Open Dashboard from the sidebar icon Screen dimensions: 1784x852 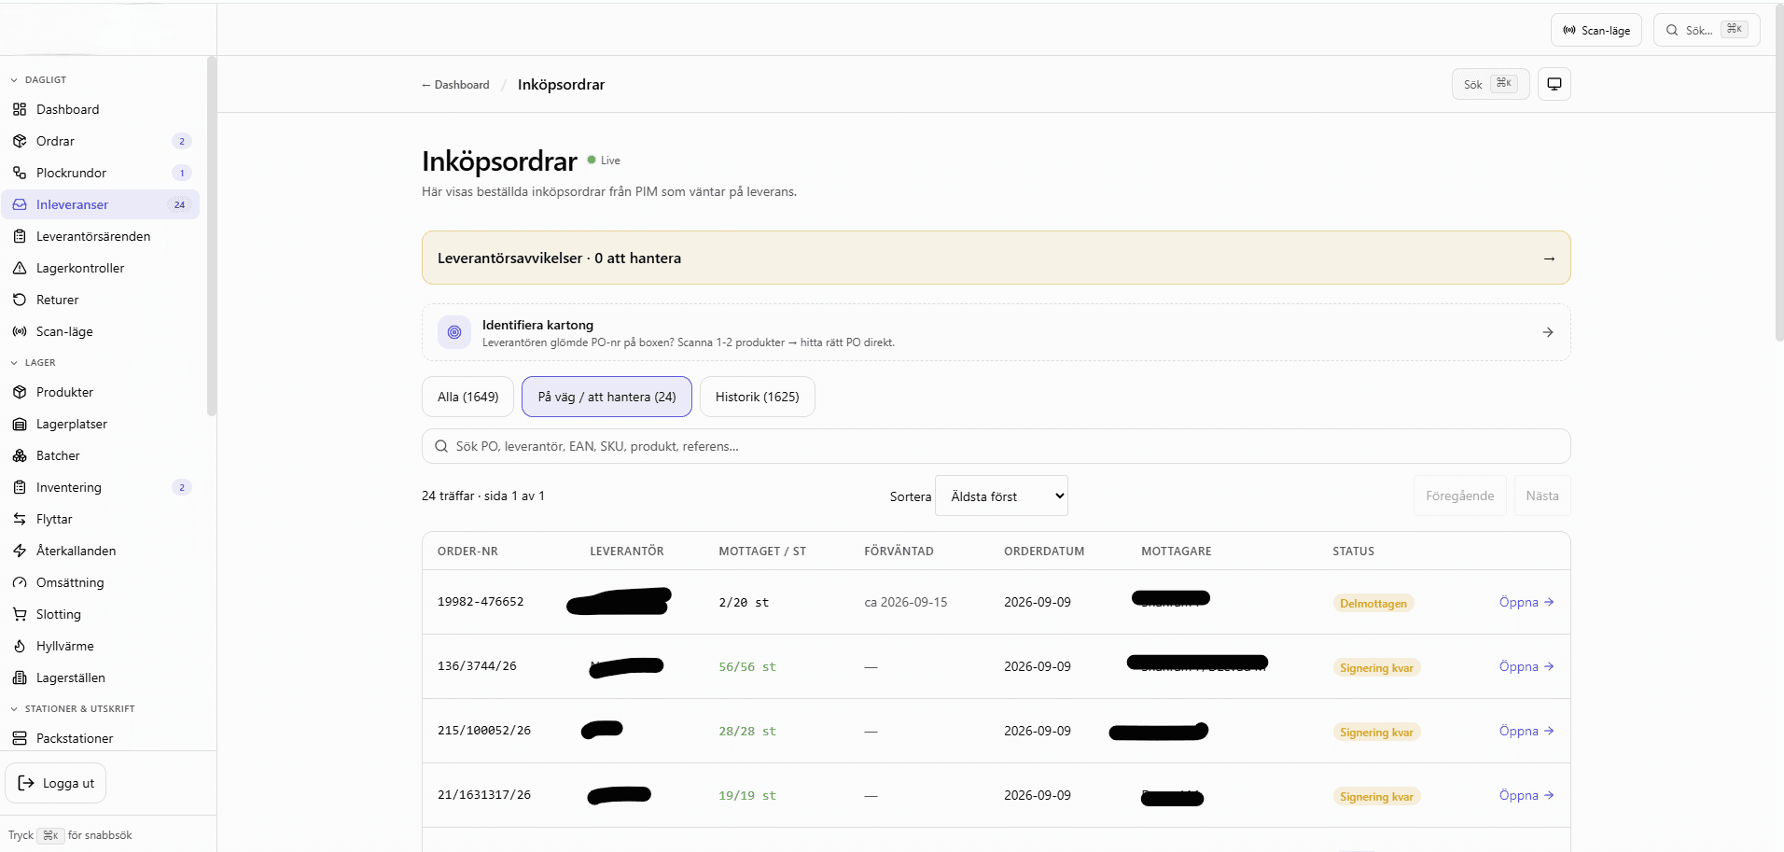(20, 109)
